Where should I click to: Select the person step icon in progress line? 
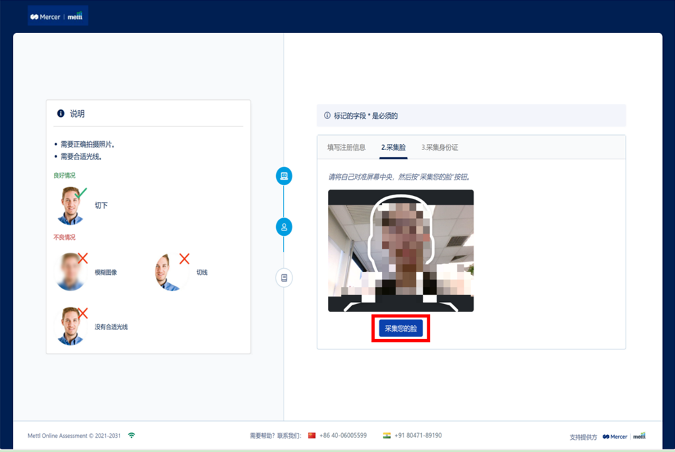click(x=284, y=227)
